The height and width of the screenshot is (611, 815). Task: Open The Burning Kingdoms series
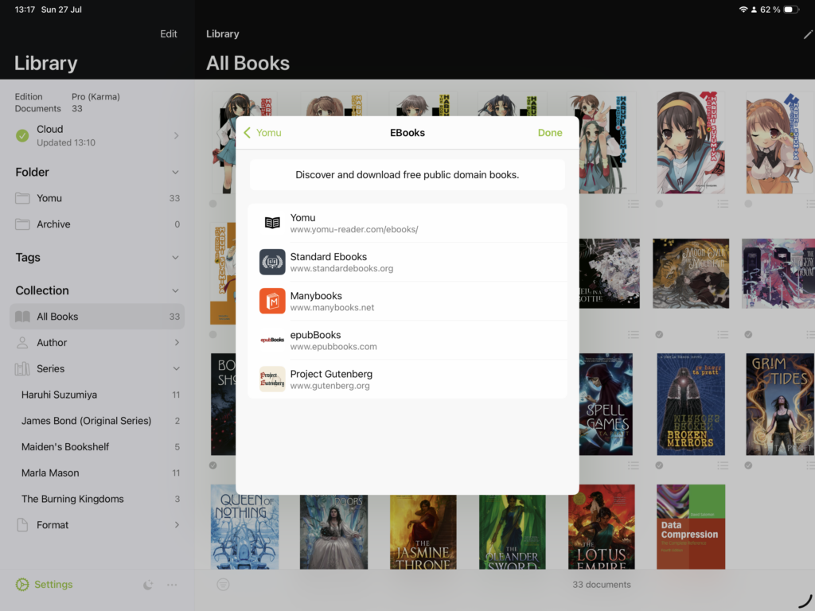point(97,499)
